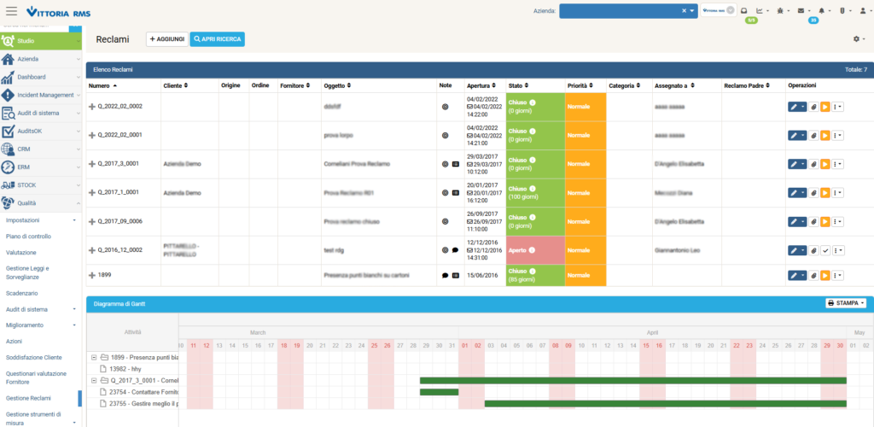
Task: Click Gantt summary bar for Q_2017_3_0001
Action: point(633,380)
